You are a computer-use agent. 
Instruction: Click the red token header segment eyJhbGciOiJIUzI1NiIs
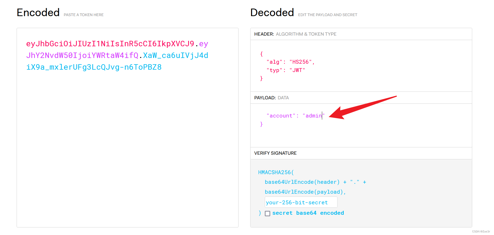click(x=110, y=44)
